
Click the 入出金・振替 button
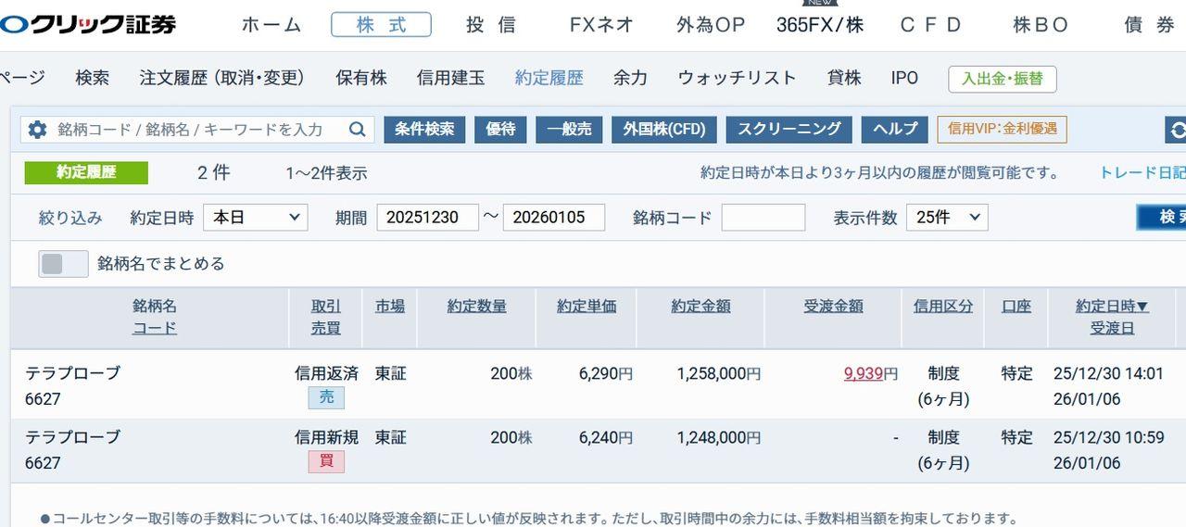pyautogui.click(x=1002, y=79)
